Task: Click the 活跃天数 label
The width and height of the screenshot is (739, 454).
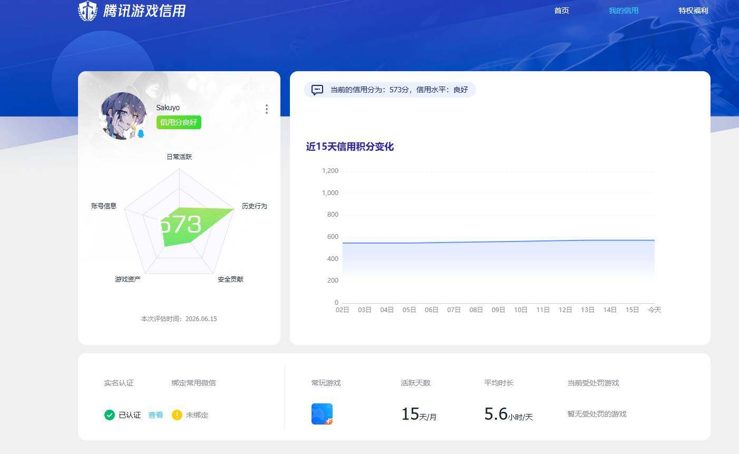Action: pos(415,383)
